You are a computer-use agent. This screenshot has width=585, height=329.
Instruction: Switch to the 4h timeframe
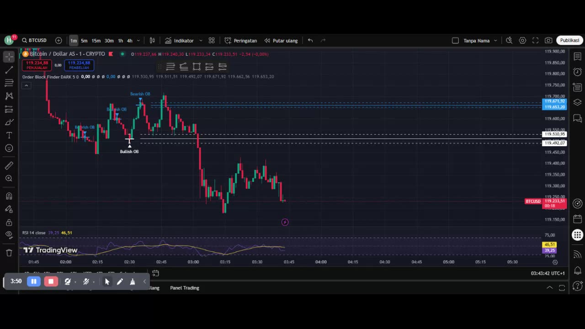[129, 41]
